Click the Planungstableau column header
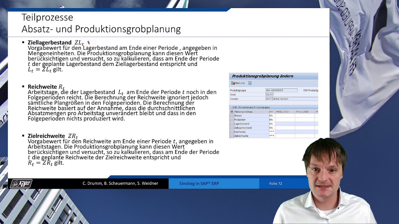 pos(251,112)
